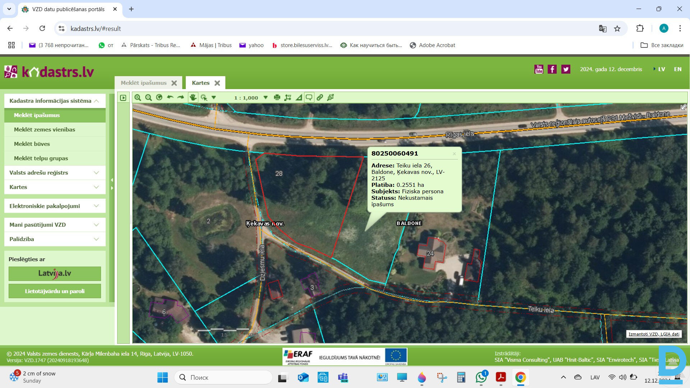Switch to Meklēt īpašumus tab
This screenshot has width=690, height=388.
tap(144, 83)
